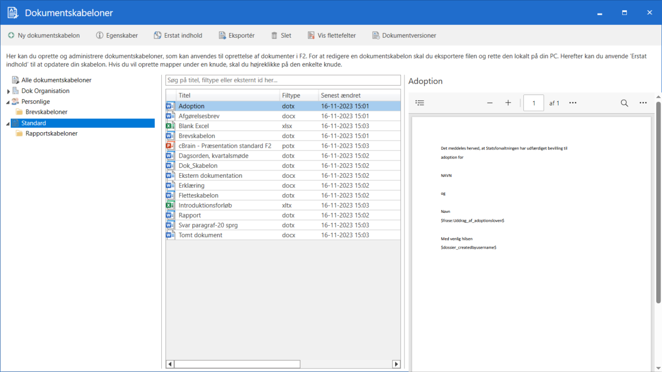
Task: Click Vis flettefelter in the toolbar
Action: 332,36
